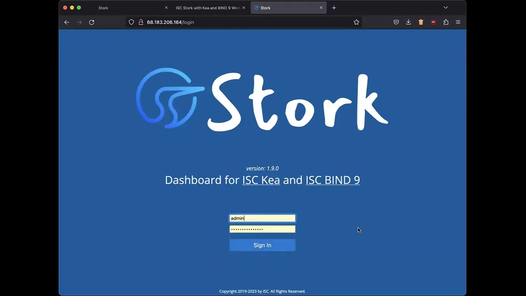Image resolution: width=526 pixels, height=296 pixels.
Task: Open the uBlock Origin extension icon
Action: (433, 22)
